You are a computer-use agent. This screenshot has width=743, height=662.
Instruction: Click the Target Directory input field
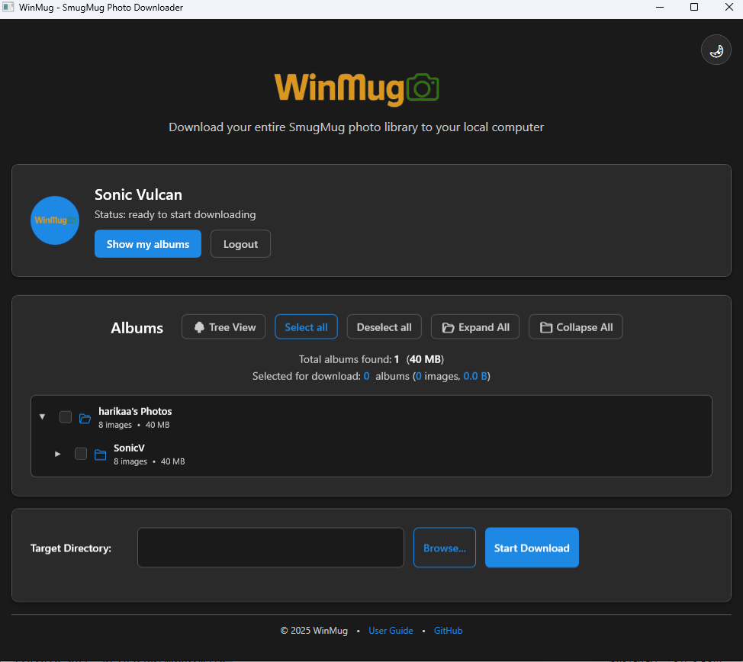[x=270, y=548]
